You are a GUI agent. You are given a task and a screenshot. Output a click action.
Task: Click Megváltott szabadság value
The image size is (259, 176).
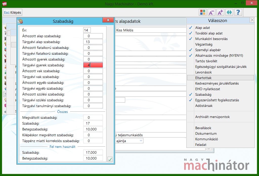93,118
